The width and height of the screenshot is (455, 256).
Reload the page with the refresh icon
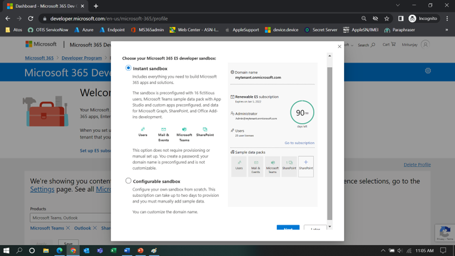30,18
